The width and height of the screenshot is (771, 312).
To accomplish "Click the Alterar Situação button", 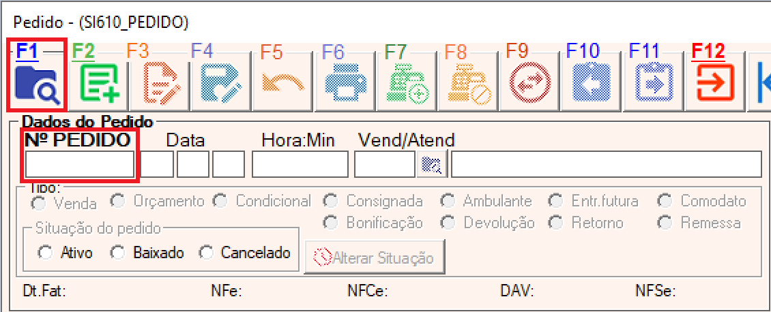I will point(375,257).
